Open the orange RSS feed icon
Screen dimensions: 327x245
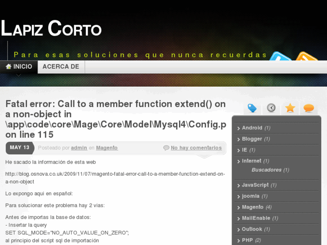(x=307, y=56)
